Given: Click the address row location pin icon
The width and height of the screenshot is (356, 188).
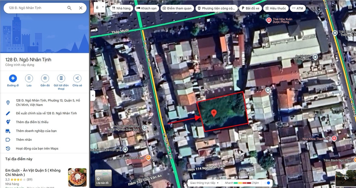Looking at the screenshot, I should pos(8,103).
